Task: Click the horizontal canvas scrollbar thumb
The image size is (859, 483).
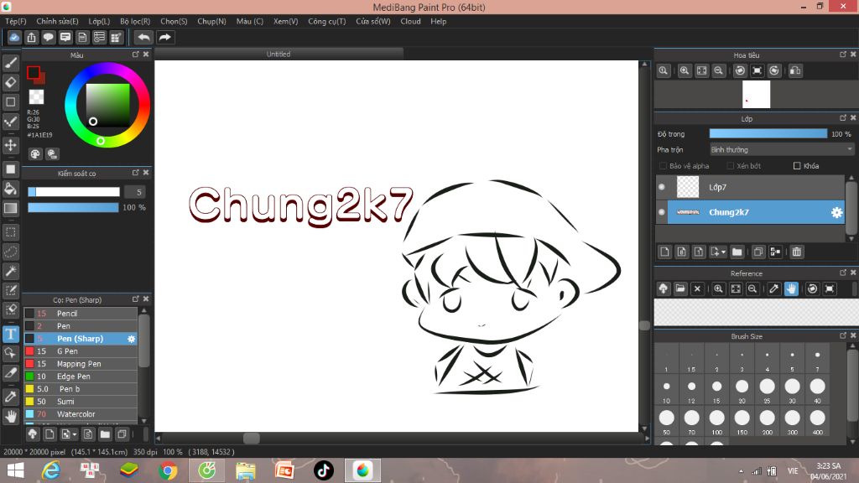Action: coord(252,438)
